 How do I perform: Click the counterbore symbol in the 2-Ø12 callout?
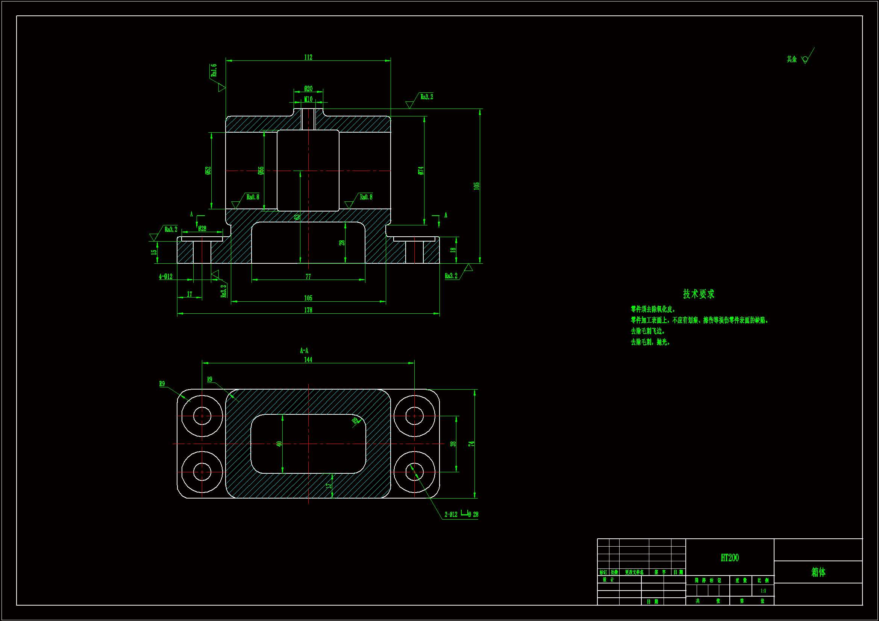464,513
